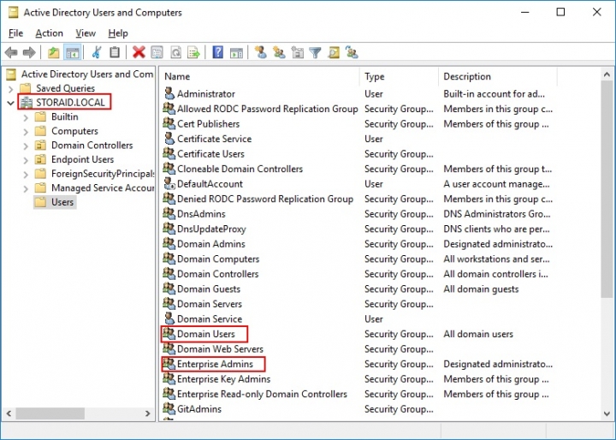Export the list with the Export List icon
The height and width of the screenshot is (440, 616).
pyautogui.click(x=194, y=52)
